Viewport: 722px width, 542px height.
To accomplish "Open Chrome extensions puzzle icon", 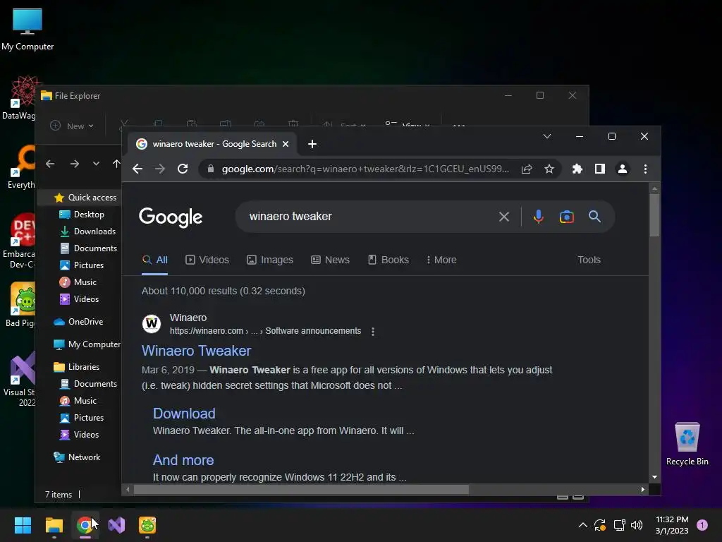I will [x=577, y=169].
